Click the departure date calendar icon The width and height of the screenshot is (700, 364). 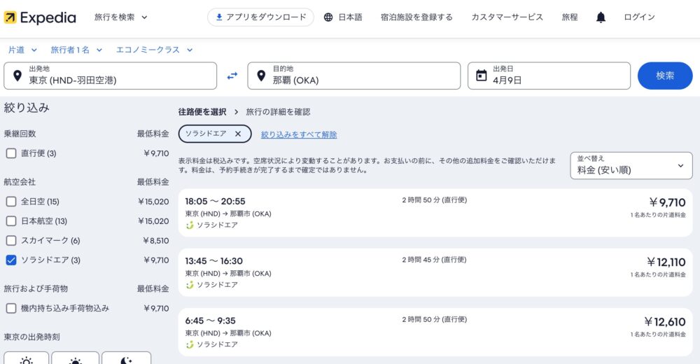coord(482,76)
